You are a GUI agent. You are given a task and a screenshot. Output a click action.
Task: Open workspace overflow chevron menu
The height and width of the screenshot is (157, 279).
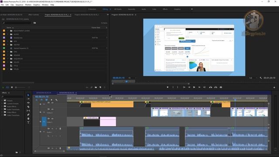[x=192, y=9]
